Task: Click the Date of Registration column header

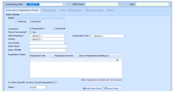Action: pos(96,56)
